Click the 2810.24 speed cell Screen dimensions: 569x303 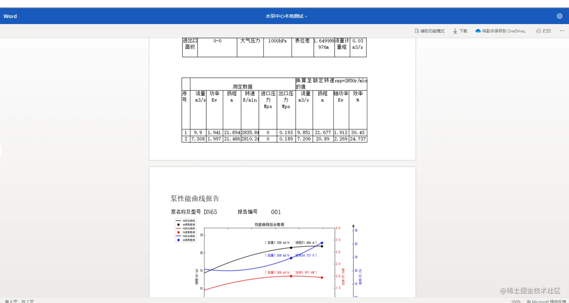[250, 139]
